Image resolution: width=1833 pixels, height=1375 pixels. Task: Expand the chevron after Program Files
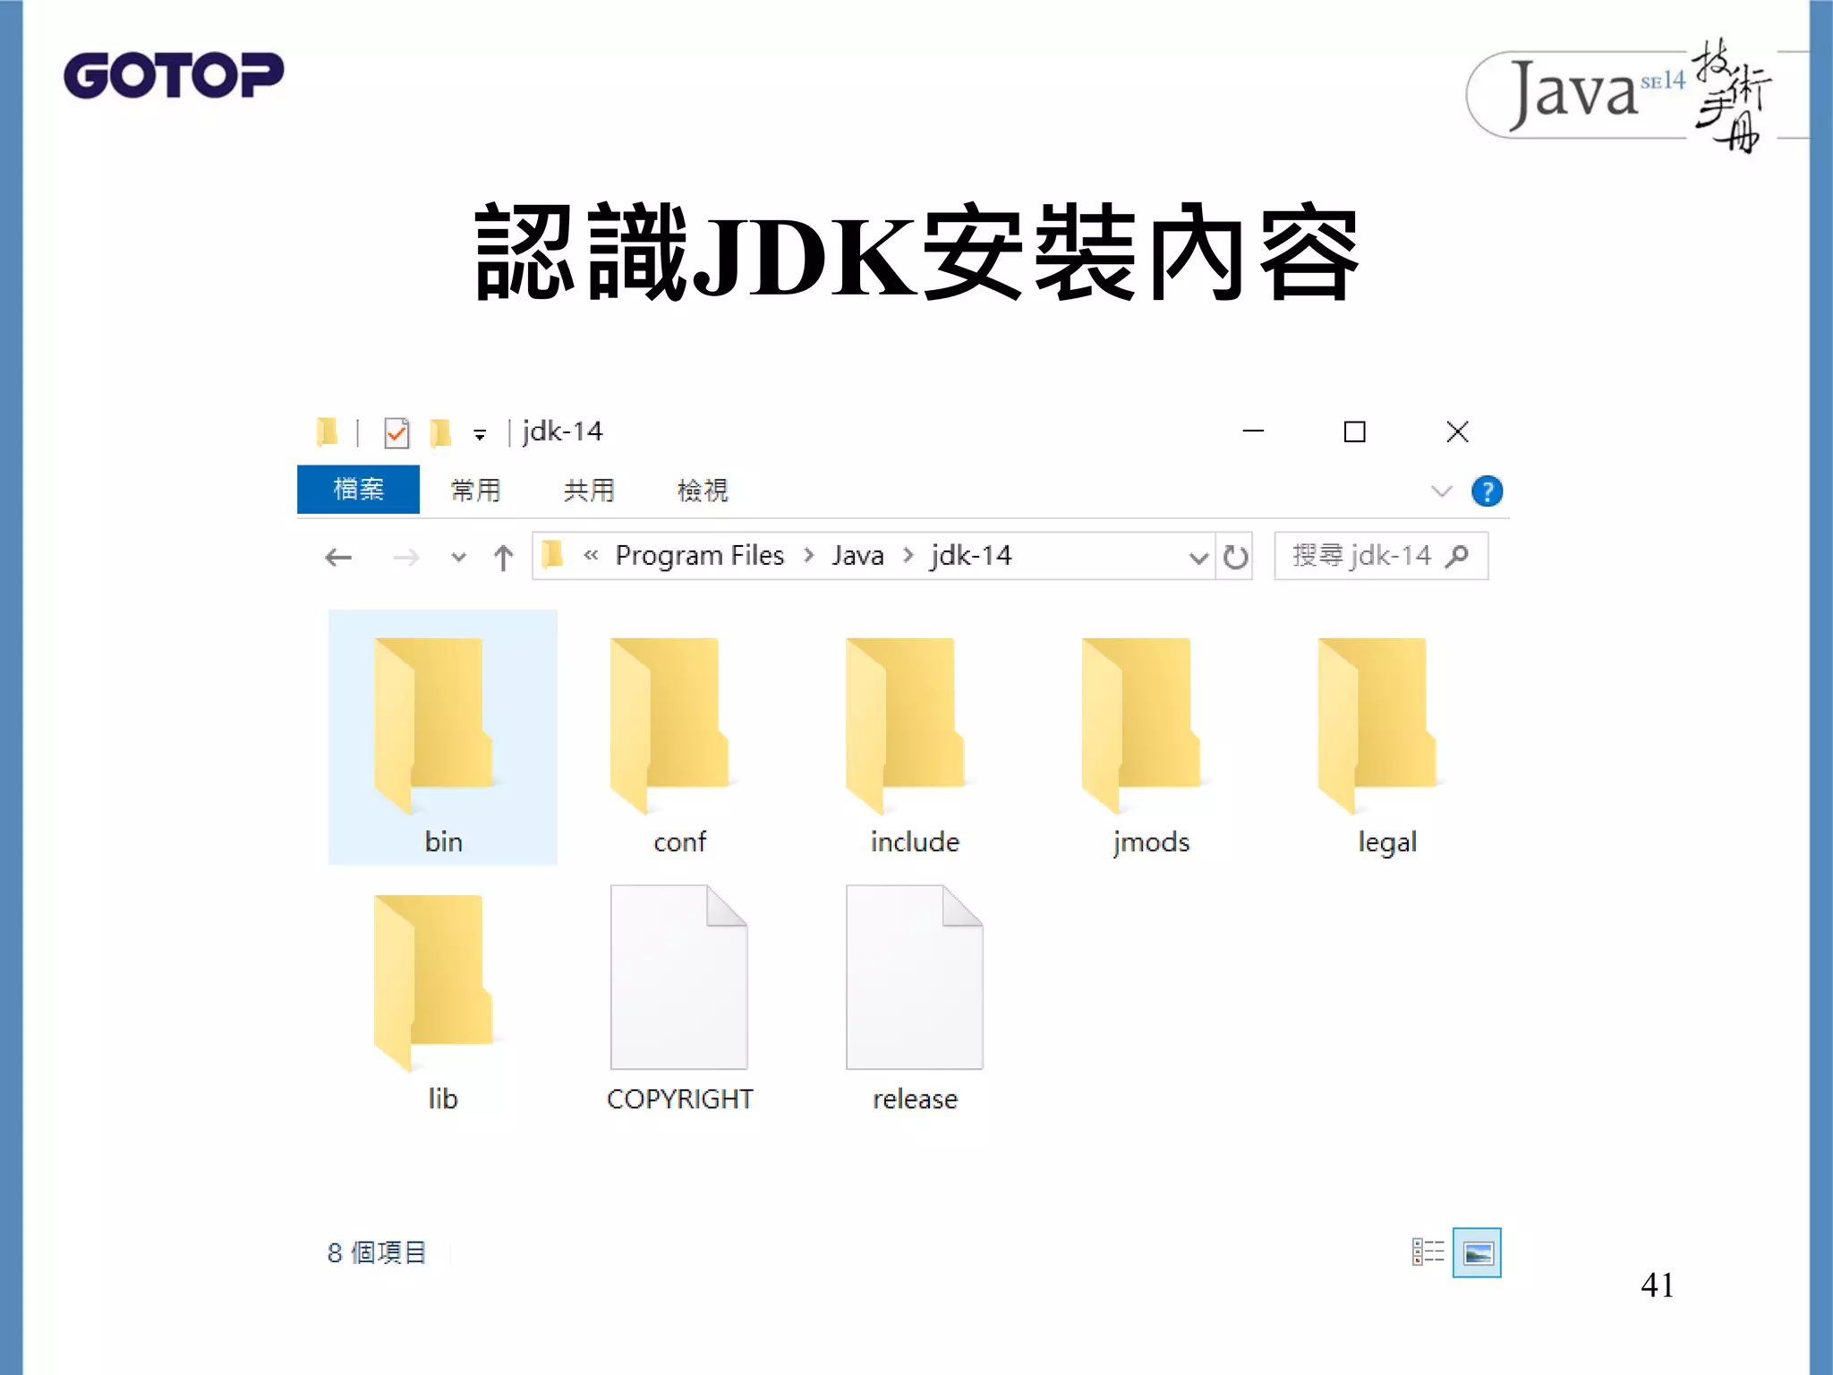809,556
